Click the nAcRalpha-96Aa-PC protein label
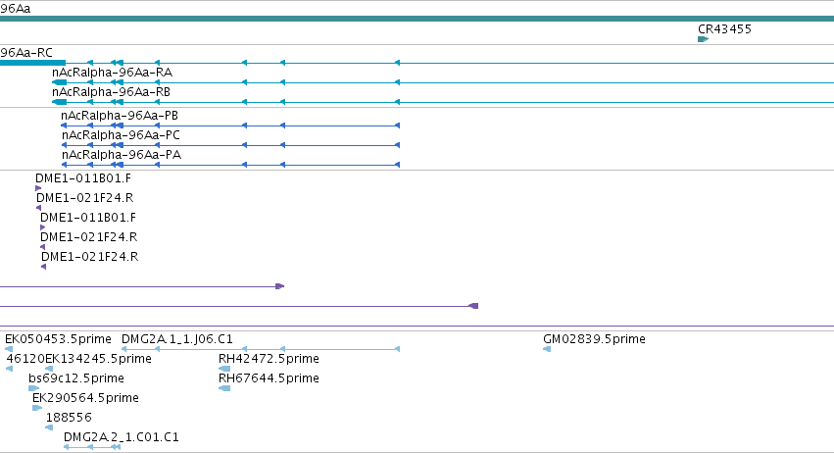 pyautogui.click(x=121, y=135)
